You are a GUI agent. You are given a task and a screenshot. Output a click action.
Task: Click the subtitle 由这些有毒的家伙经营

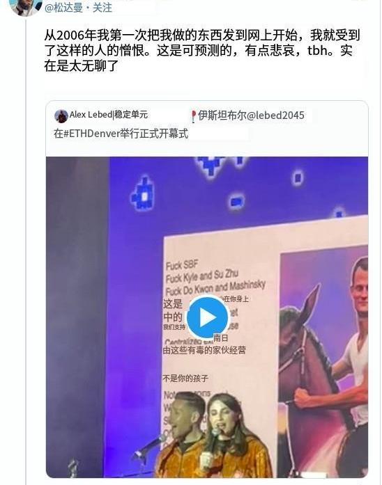(x=204, y=350)
